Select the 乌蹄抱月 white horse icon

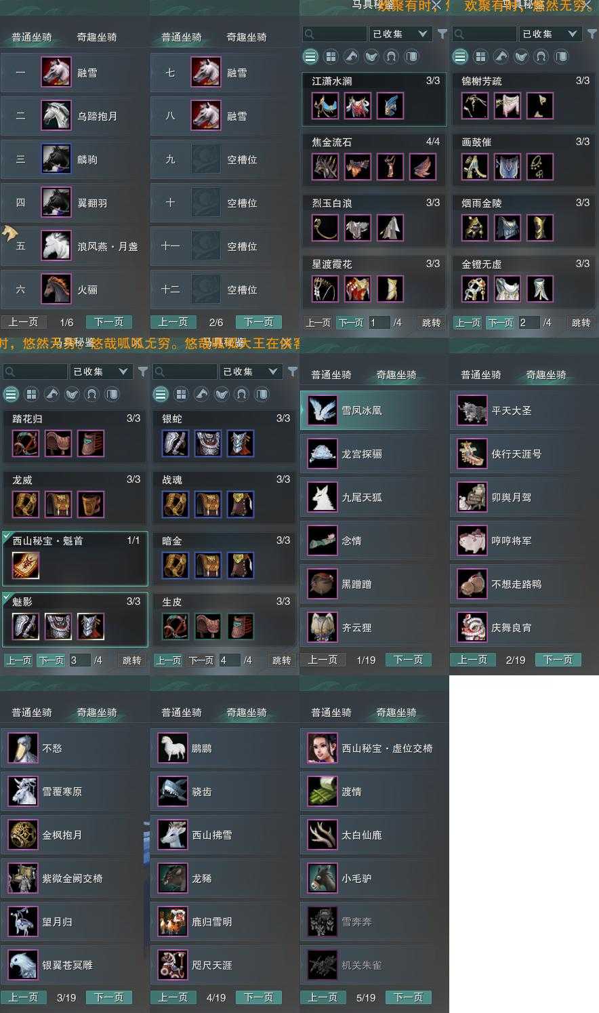point(56,116)
